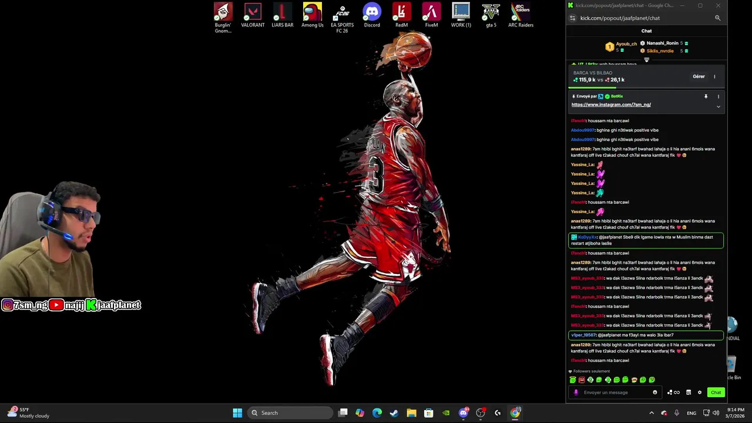
Task: Open the instagram.com/7sm_ng link
Action: (611, 105)
